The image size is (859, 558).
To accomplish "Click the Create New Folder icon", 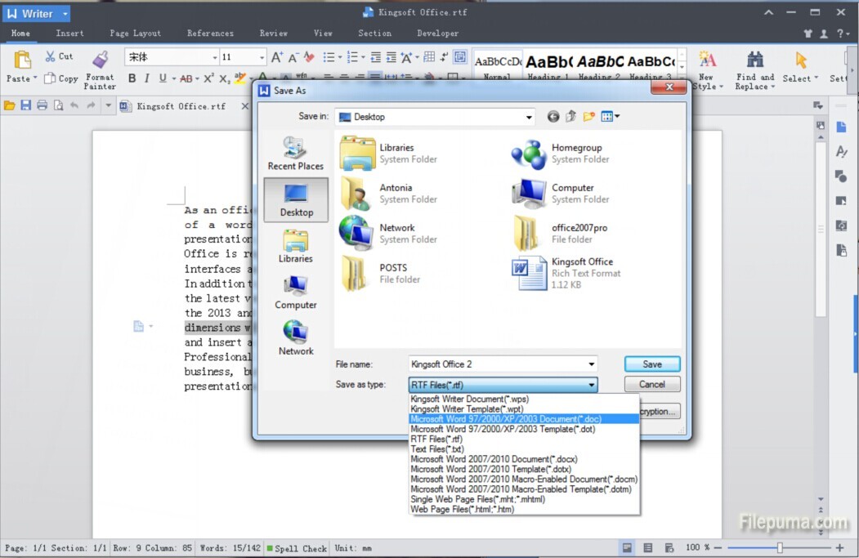I will tap(589, 117).
